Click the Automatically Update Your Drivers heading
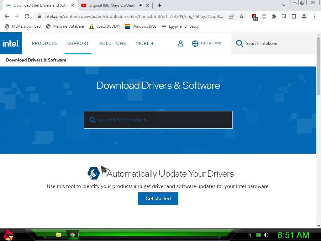This screenshot has height=241, width=321. coord(170,174)
